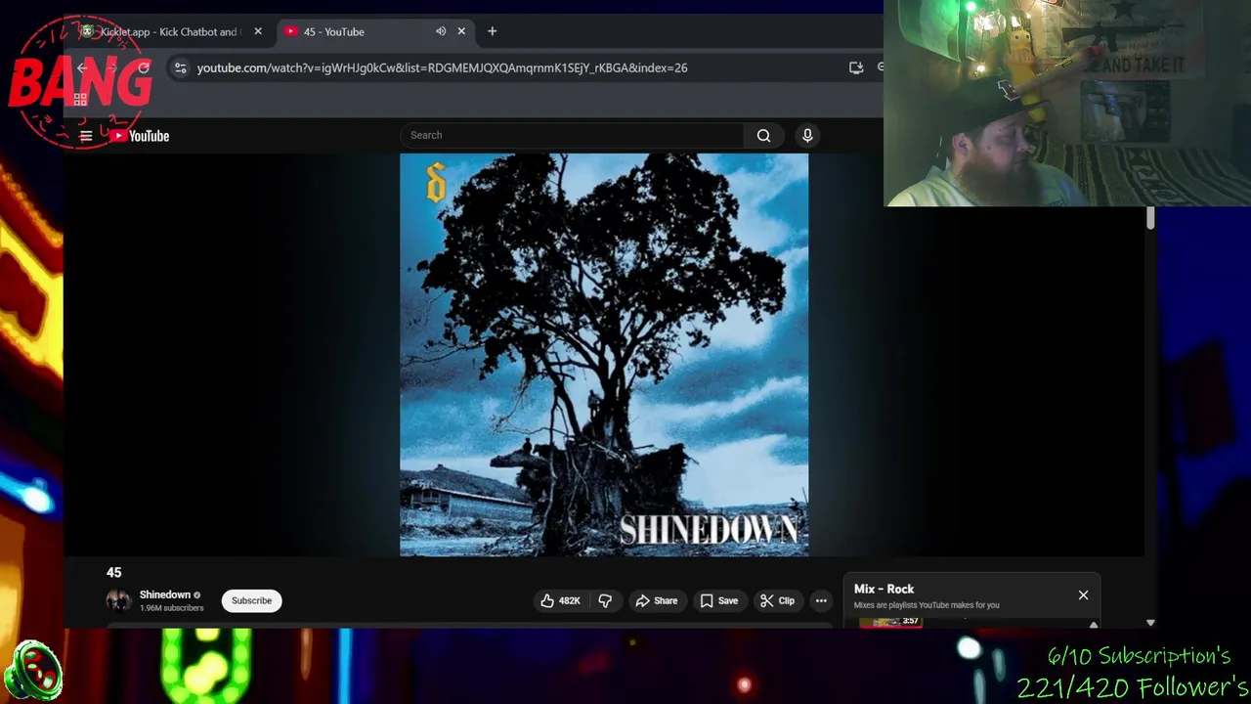Like the video with 482K thumbs up
1251x704 pixels.
pos(560,600)
